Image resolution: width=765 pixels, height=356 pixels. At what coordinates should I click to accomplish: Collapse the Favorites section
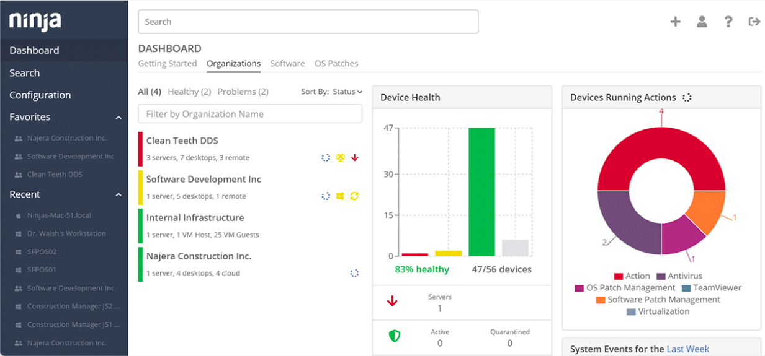click(x=119, y=117)
